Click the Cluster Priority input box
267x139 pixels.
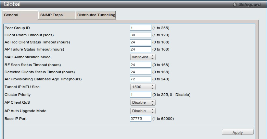[140, 95]
